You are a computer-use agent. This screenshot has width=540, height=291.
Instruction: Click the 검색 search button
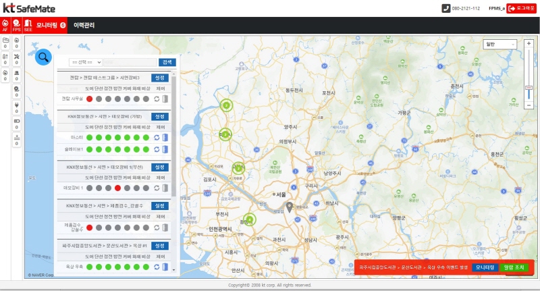pyautogui.click(x=166, y=62)
